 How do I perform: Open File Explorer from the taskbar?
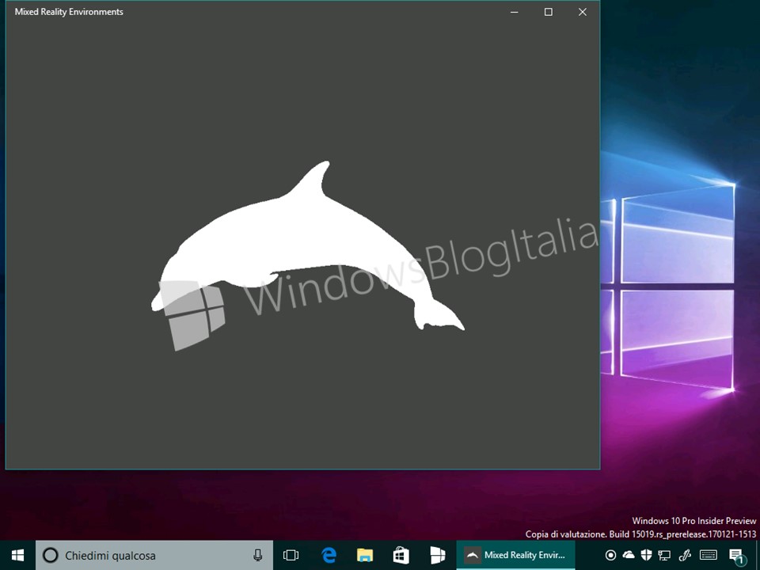(365, 555)
